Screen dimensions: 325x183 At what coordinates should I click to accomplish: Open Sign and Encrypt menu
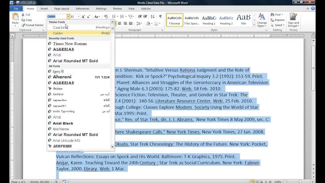coord(293,20)
